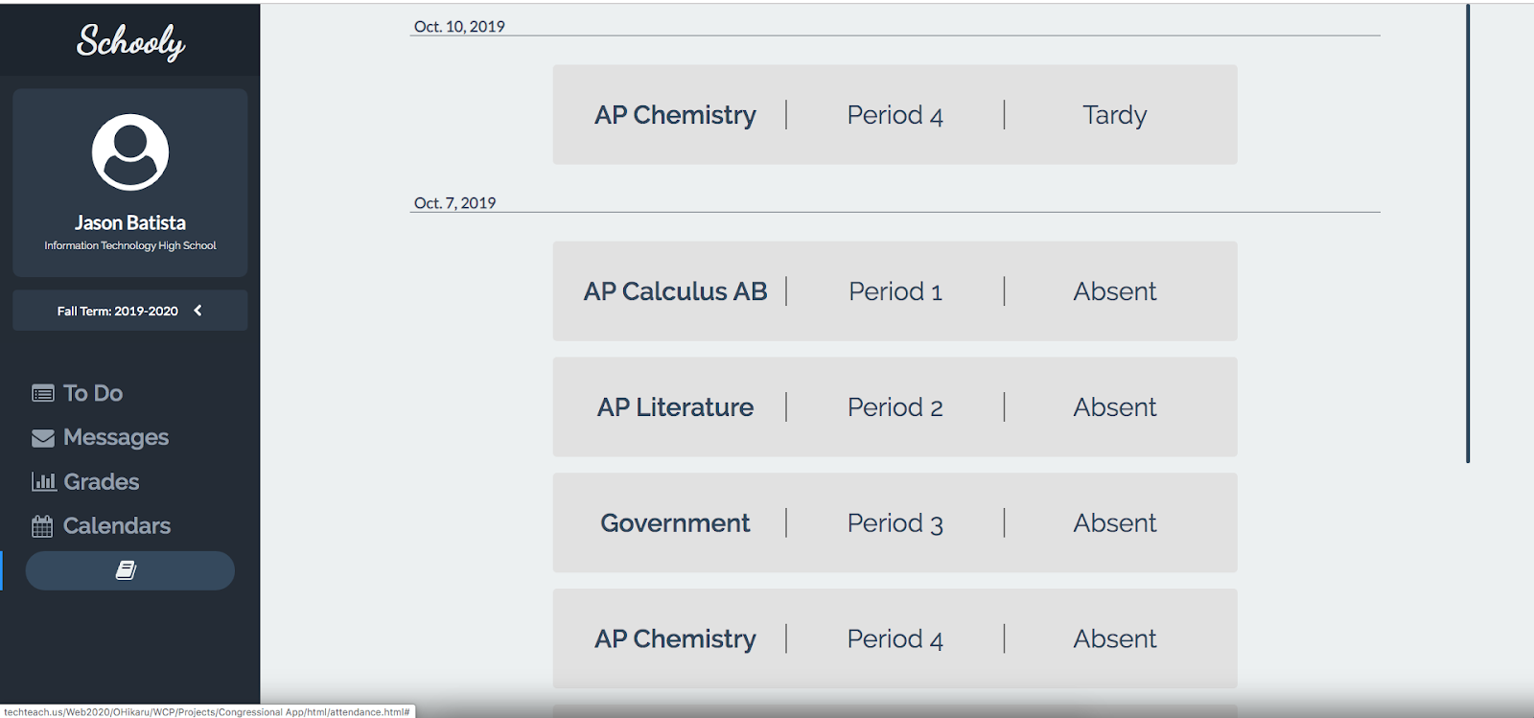
Task: Click the Jason Batista name
Action: click(x=130, y=222)
